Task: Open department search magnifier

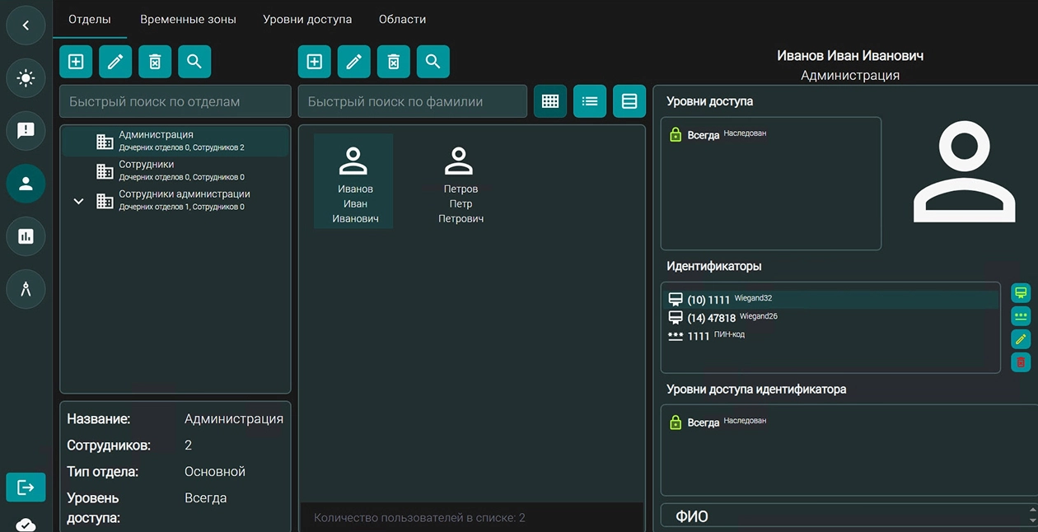Action: (x=194, y=62)
